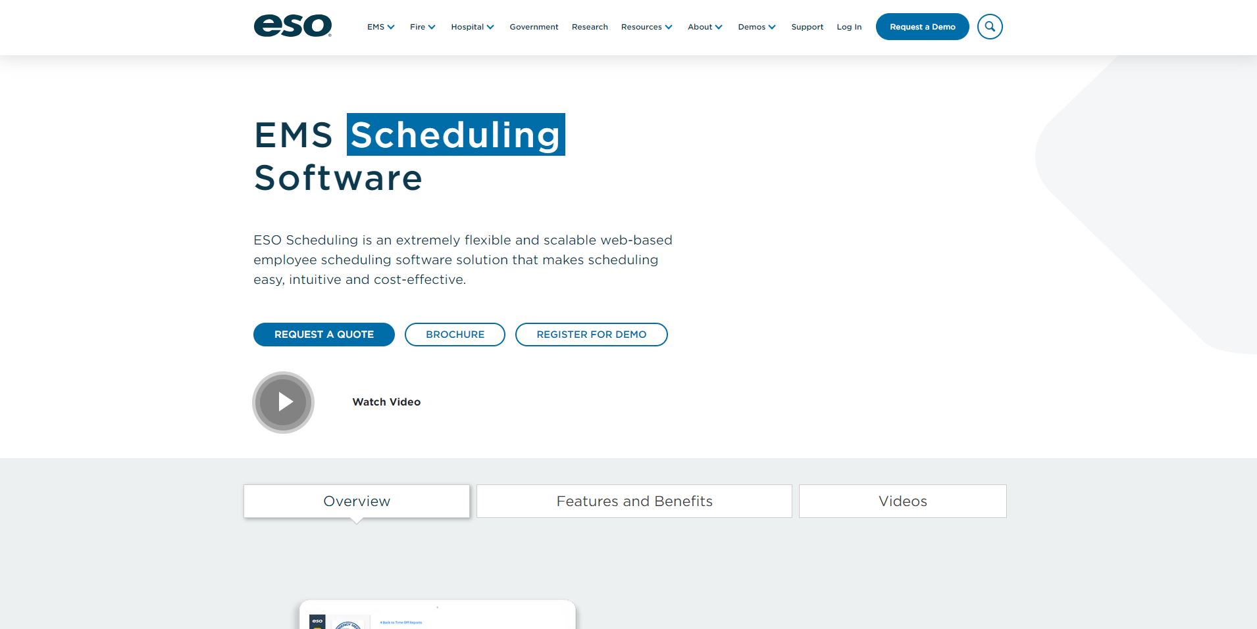This screenshot has height=629, width=1257.
Task: Expand the EMS dropdown menu
Action: click(x=381, y=27)
